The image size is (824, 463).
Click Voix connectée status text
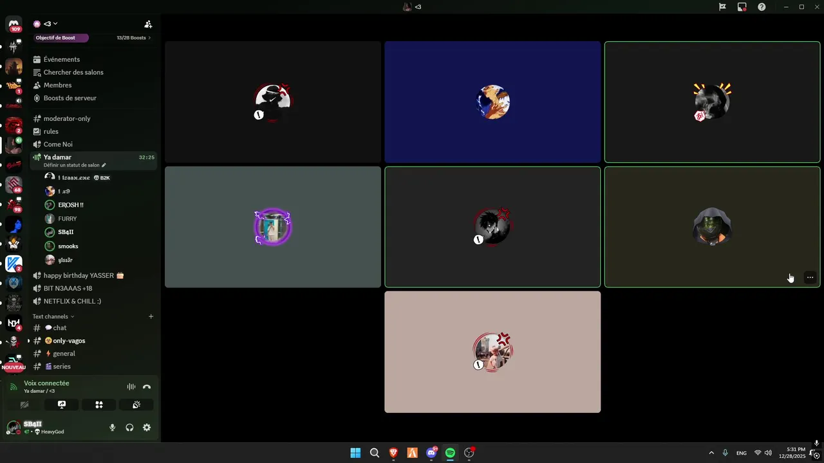(46, 383)
